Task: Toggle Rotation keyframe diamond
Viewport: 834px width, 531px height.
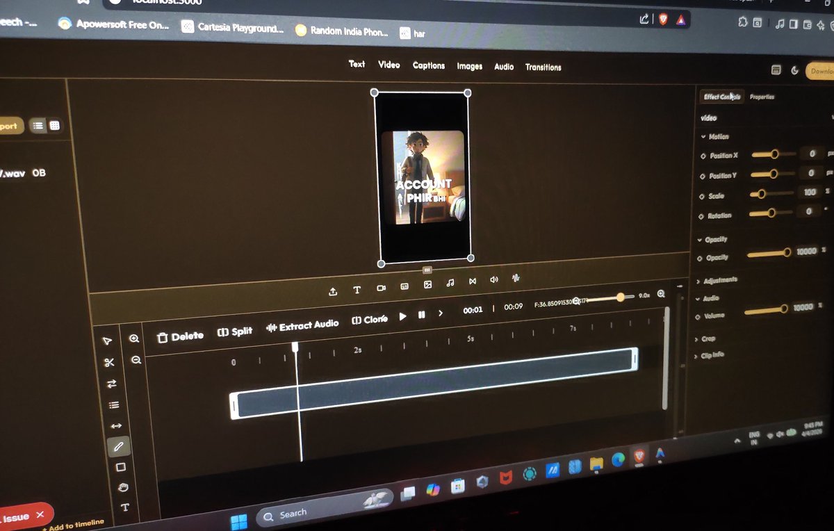Action: 701,216
